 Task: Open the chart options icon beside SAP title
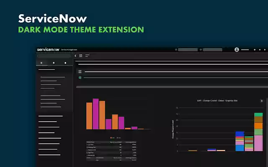261,101
